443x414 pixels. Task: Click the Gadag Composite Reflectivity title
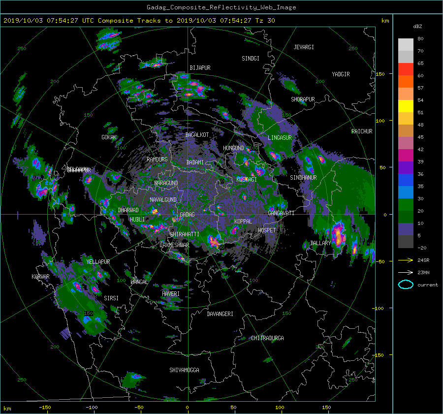[x=221, y=7]
